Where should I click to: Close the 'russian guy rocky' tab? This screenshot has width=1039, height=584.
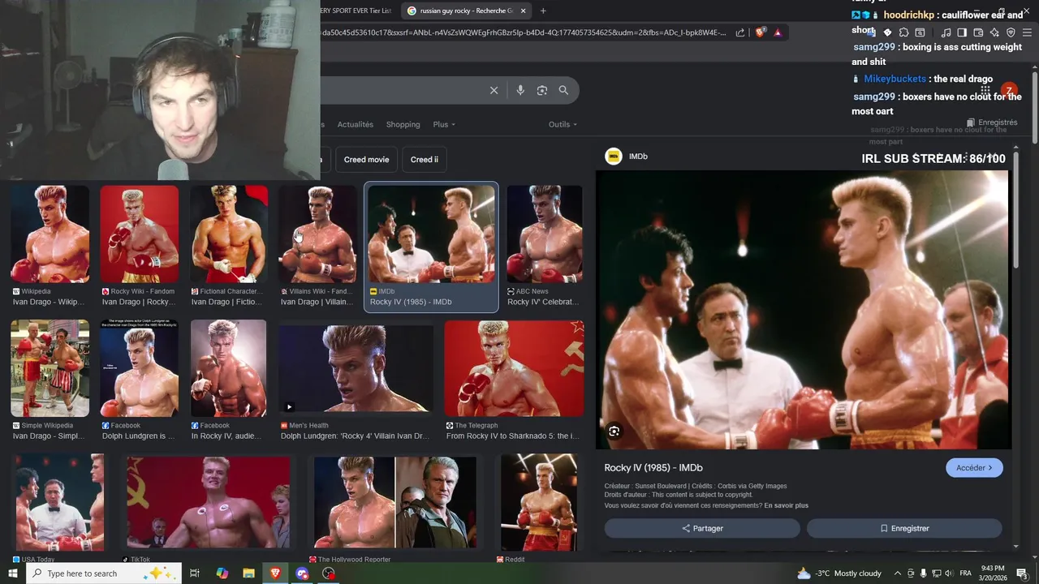[x=523, y=11]
